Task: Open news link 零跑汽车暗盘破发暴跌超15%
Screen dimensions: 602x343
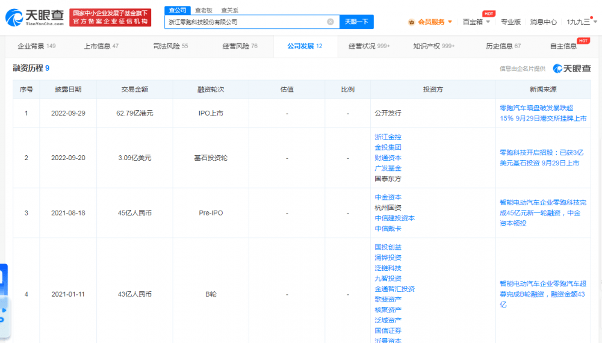Action: tap(543, 113)
